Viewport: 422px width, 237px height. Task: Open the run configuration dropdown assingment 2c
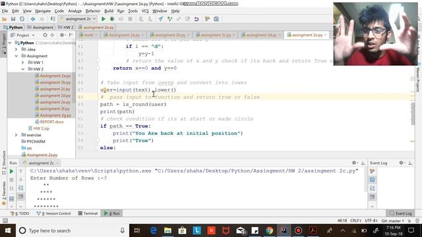click(x=78, y=19)
